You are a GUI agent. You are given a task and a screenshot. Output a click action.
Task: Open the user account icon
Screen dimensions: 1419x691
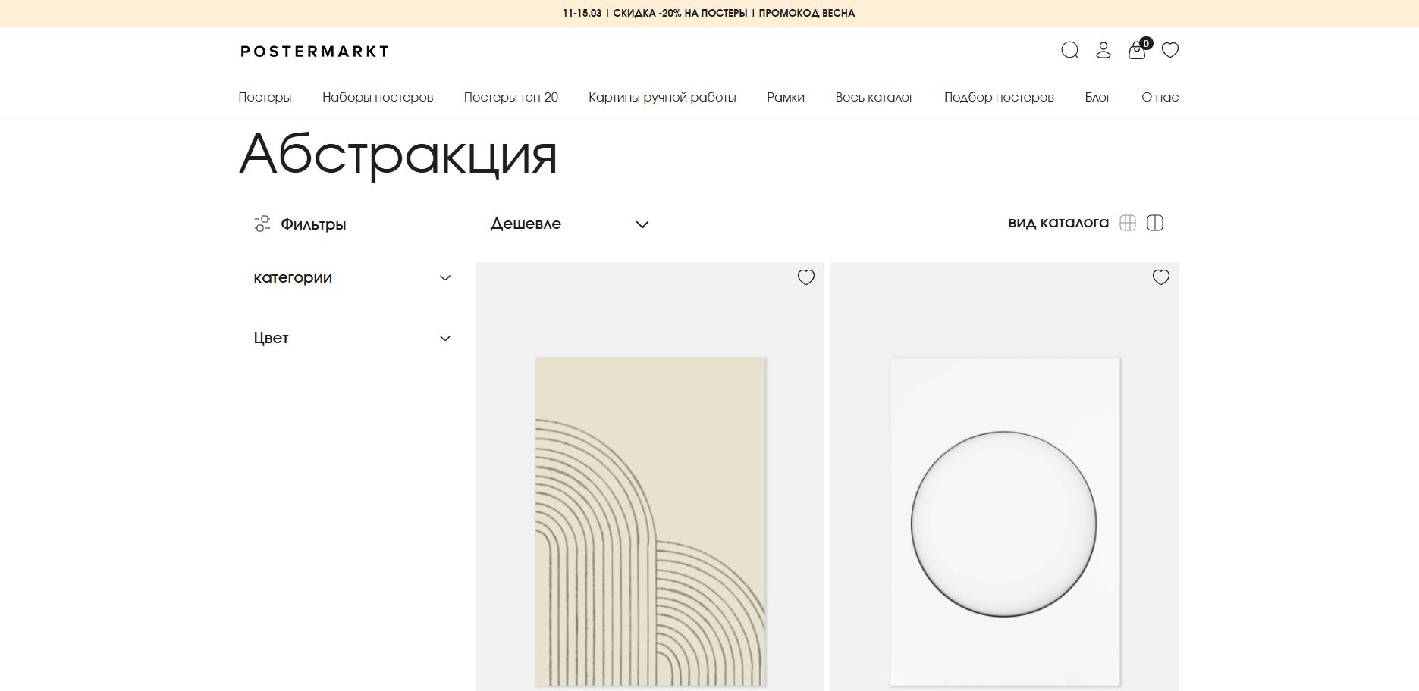click(x=1103, y=51)
